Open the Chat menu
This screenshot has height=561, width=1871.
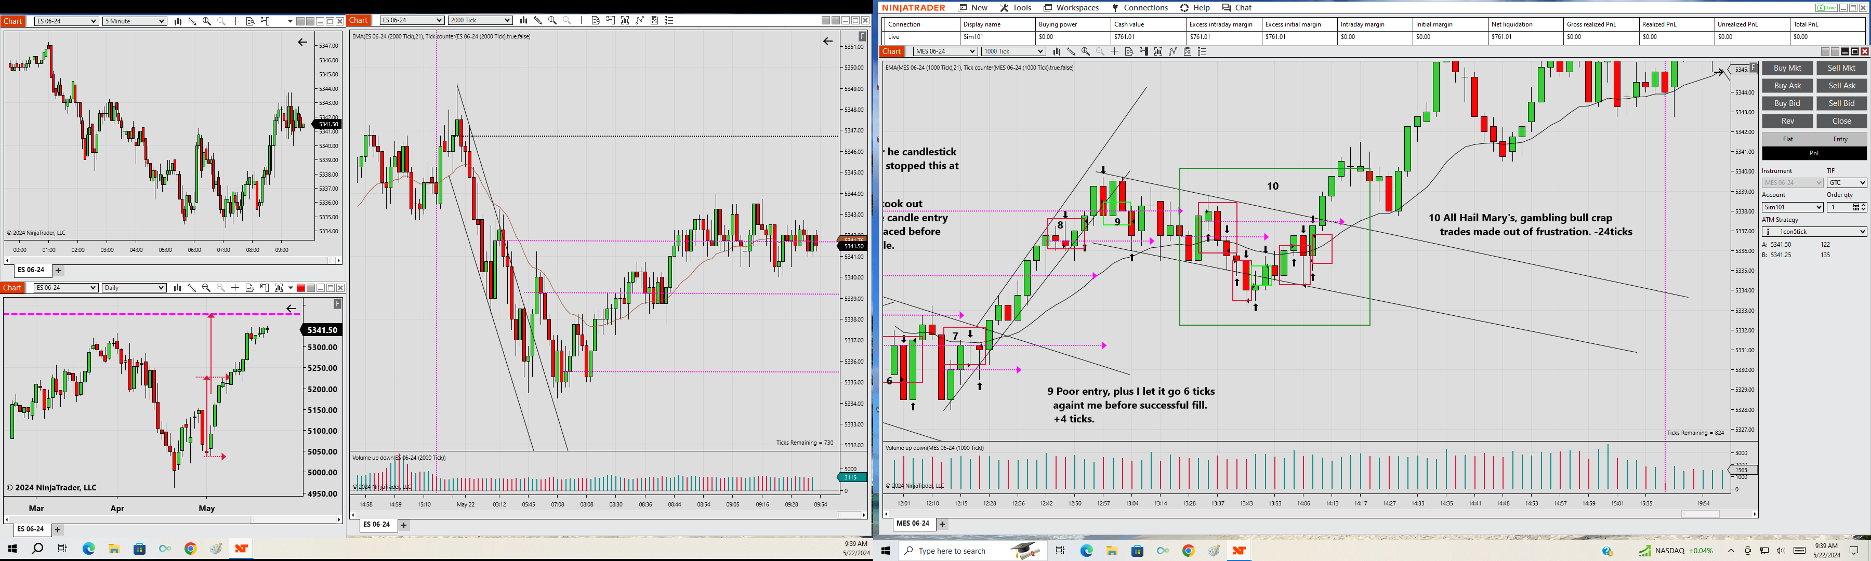(x=1237, y=8)
